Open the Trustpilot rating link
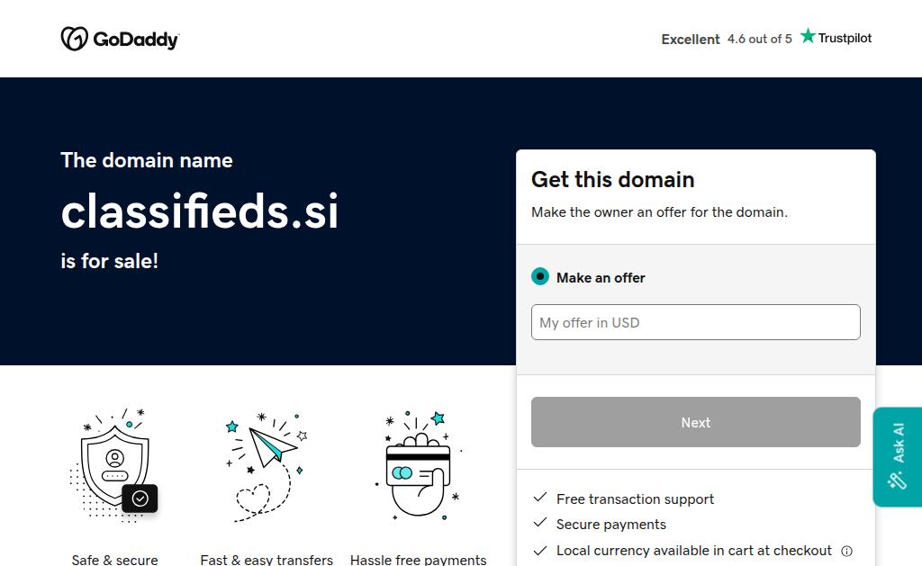The height and width of the screenshot is (566, 922). pos(766,39)
